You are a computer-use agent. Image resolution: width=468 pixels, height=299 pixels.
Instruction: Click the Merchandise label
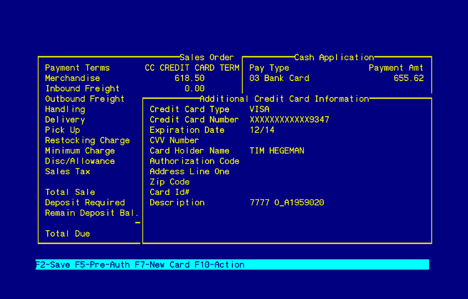click(72, 78)
